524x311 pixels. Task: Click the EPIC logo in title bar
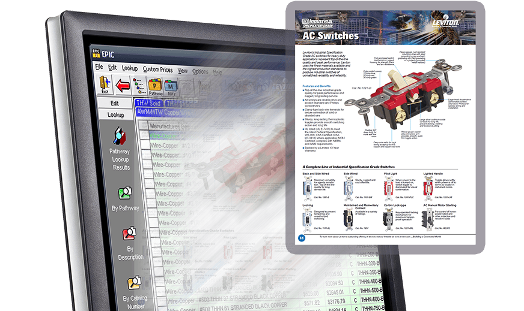click(x=96, y=53)
